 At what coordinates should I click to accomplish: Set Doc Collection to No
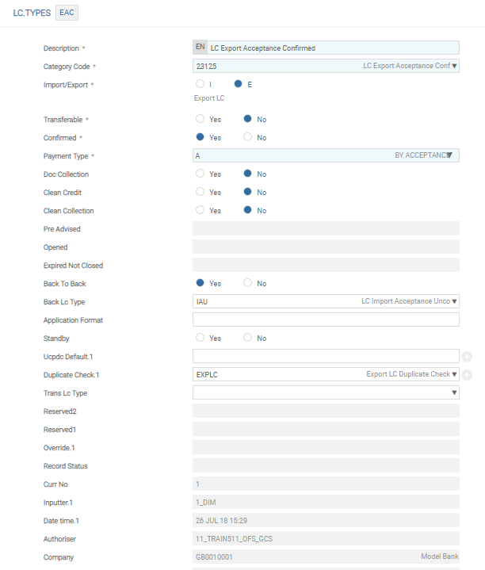point(247,174)
